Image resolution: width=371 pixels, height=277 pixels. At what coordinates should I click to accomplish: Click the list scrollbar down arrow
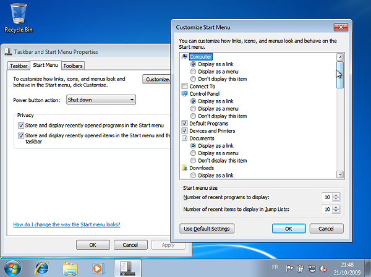339,175
